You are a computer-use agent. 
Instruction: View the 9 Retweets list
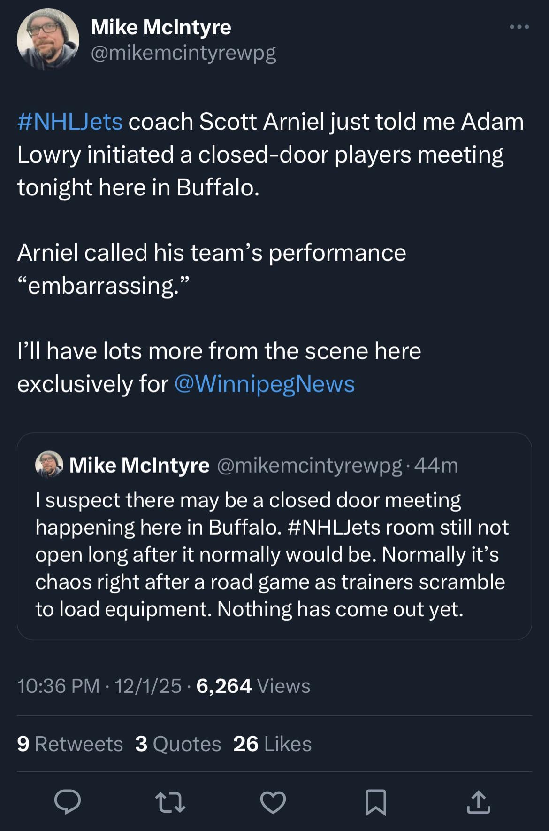[70, 744]
